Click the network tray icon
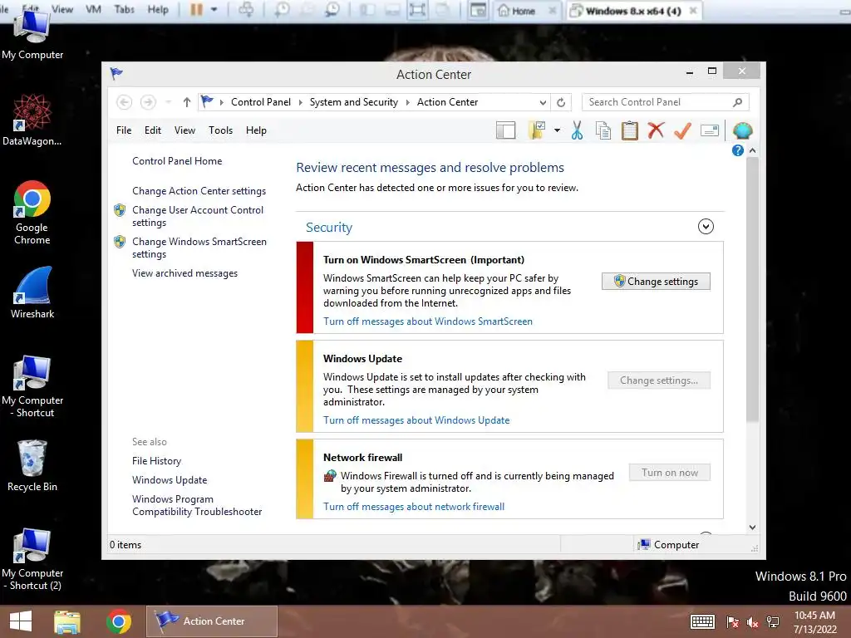The height and width of the screenshot is (638, 851). pyautogui.click(x=773, y=622)
